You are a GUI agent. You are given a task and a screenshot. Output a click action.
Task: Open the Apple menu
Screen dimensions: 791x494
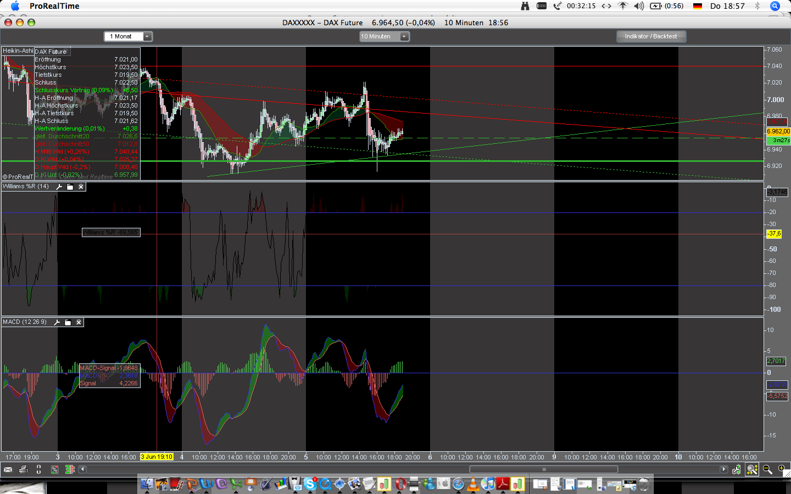pos(15,6)
